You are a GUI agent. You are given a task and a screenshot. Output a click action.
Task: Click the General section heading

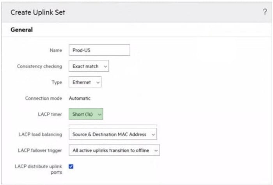pyautogui.click(x=22, y=30)
